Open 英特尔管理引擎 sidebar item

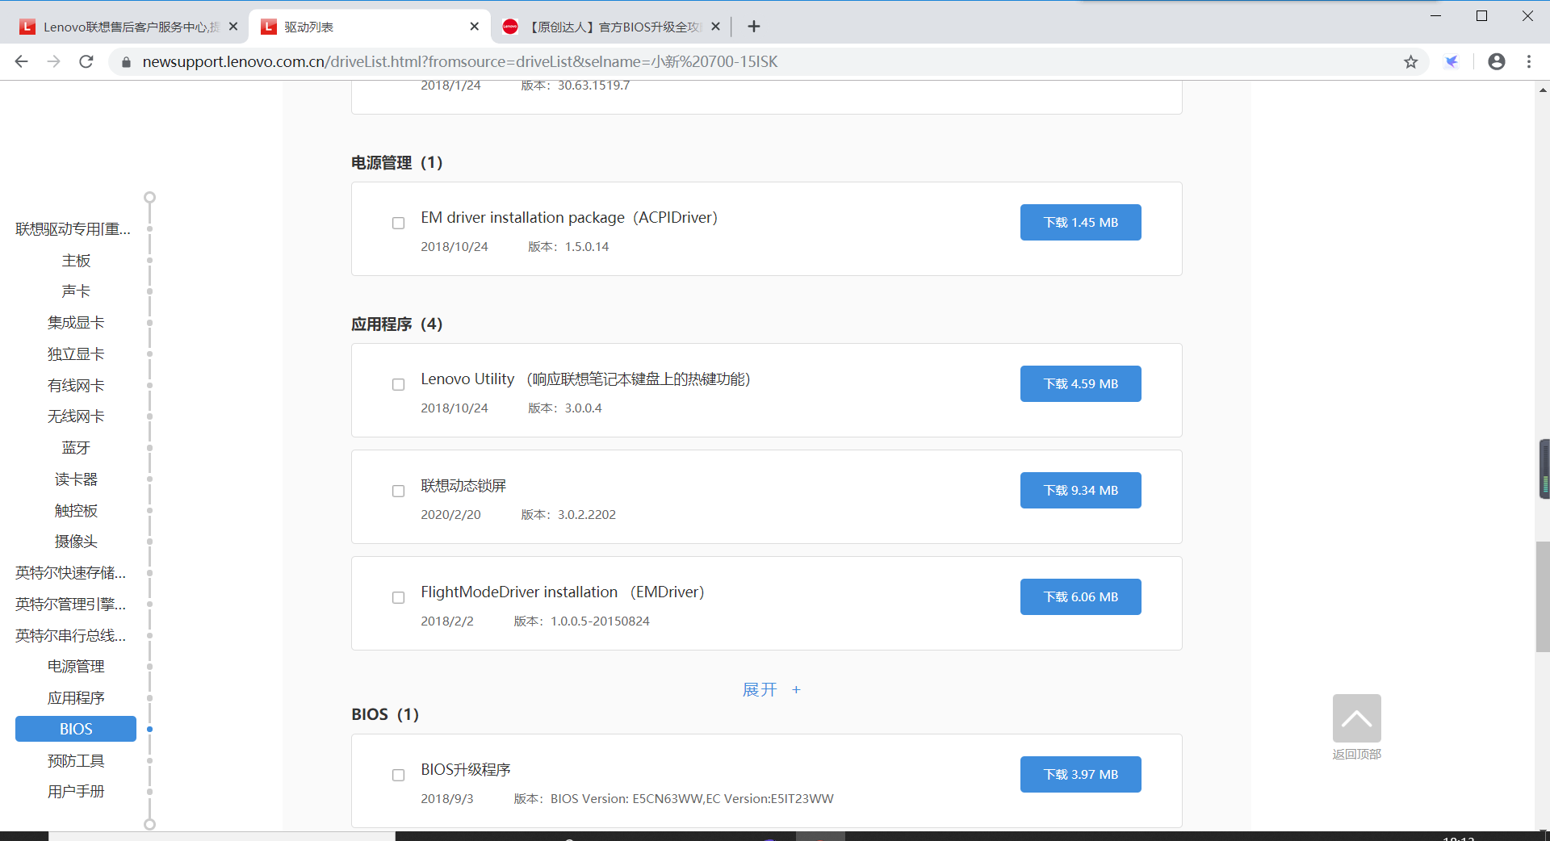71,605
